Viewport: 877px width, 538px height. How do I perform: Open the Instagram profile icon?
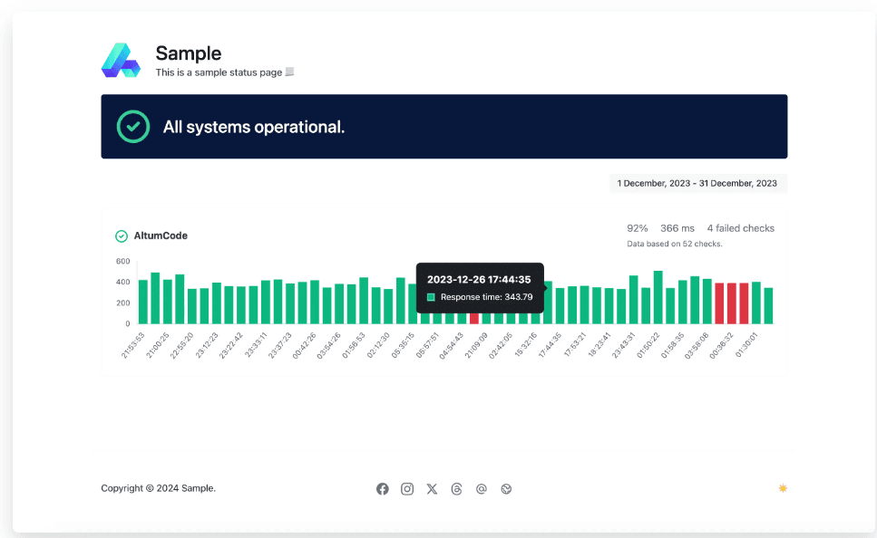407,489
